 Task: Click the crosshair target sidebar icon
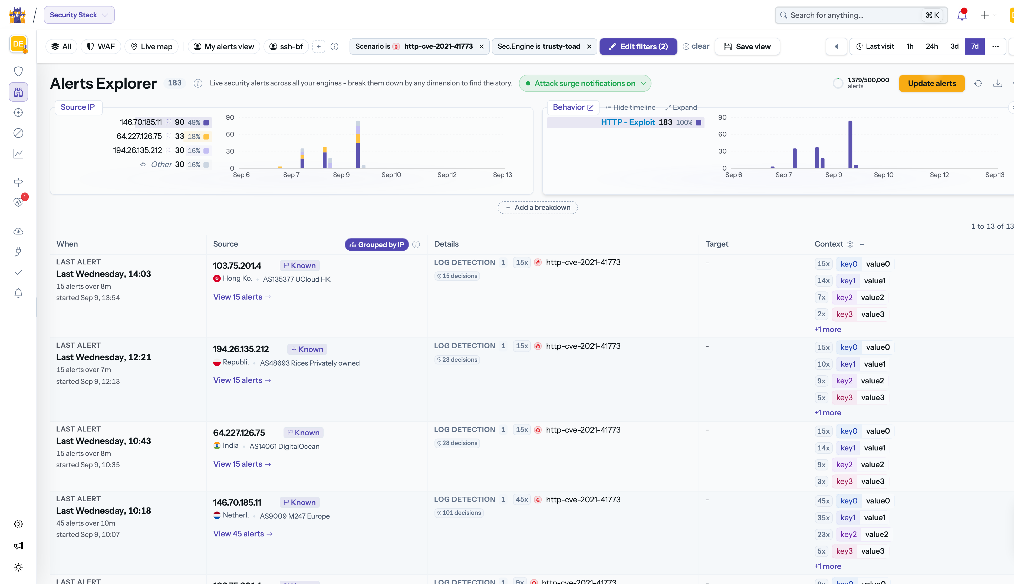18,113
